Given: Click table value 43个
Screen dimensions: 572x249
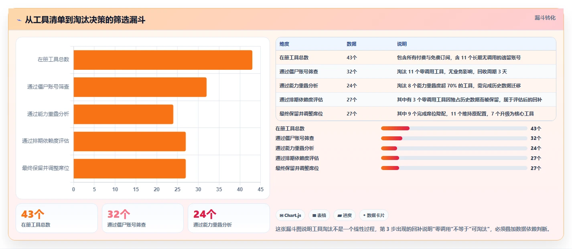Looking at the screenshot, I should [x=352, y=58].
